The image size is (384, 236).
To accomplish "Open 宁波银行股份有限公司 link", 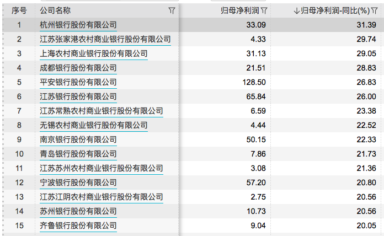I will [78, 183].
